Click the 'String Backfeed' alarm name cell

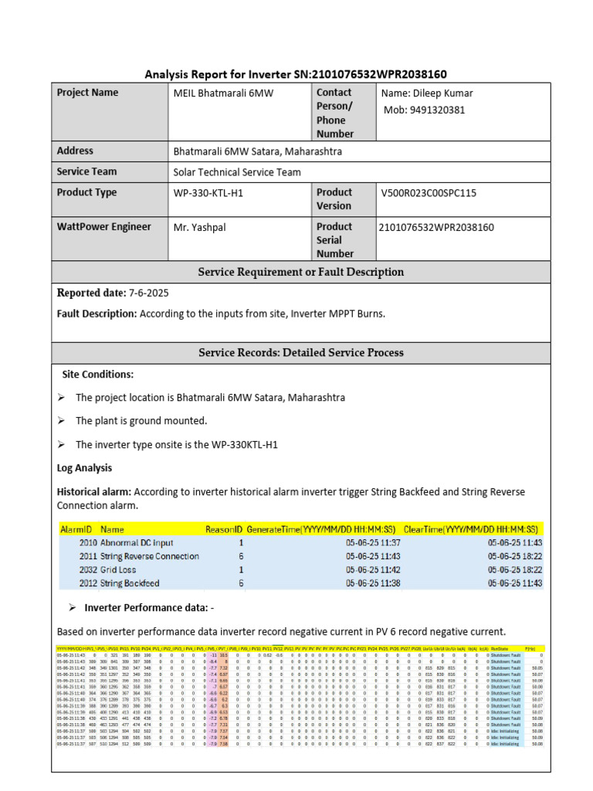tap(130, 583)
